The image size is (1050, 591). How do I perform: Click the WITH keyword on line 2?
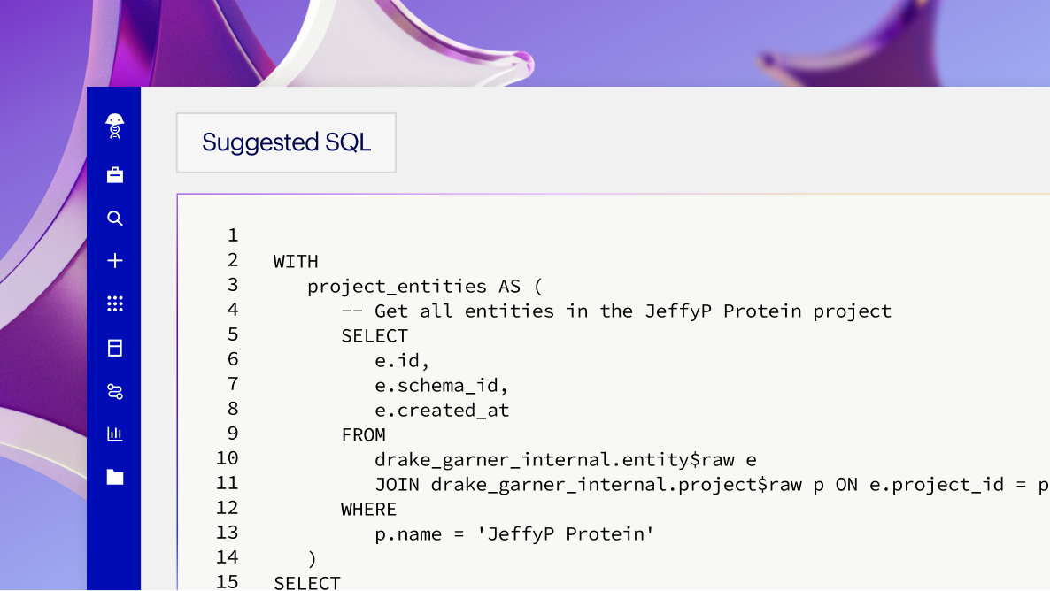296,262
